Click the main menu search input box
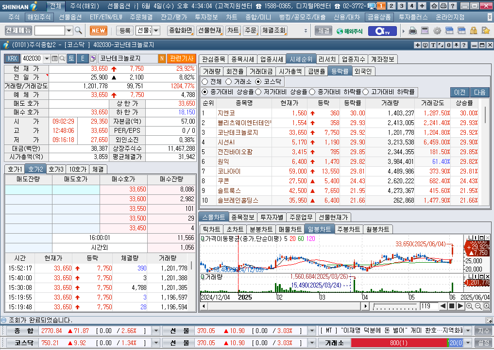The height and width of the screenshot is (350, 494). point(50,31)
